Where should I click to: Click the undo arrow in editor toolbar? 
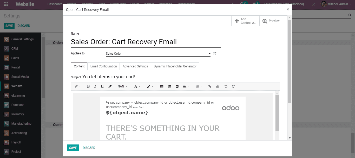[226, 86]
